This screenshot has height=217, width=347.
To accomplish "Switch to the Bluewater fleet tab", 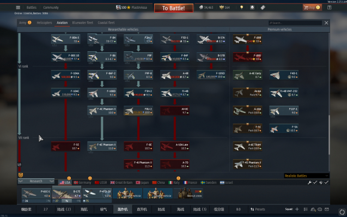I will 83,22.
